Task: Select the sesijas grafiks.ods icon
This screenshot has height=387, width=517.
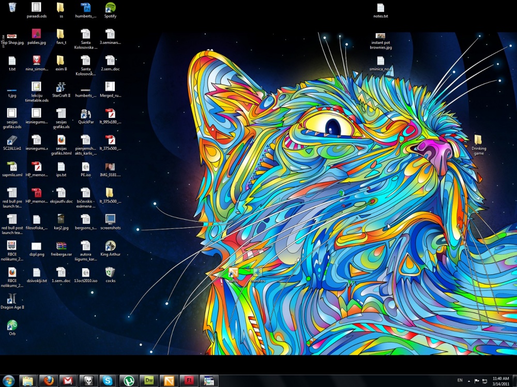Action: pos(12,113)
